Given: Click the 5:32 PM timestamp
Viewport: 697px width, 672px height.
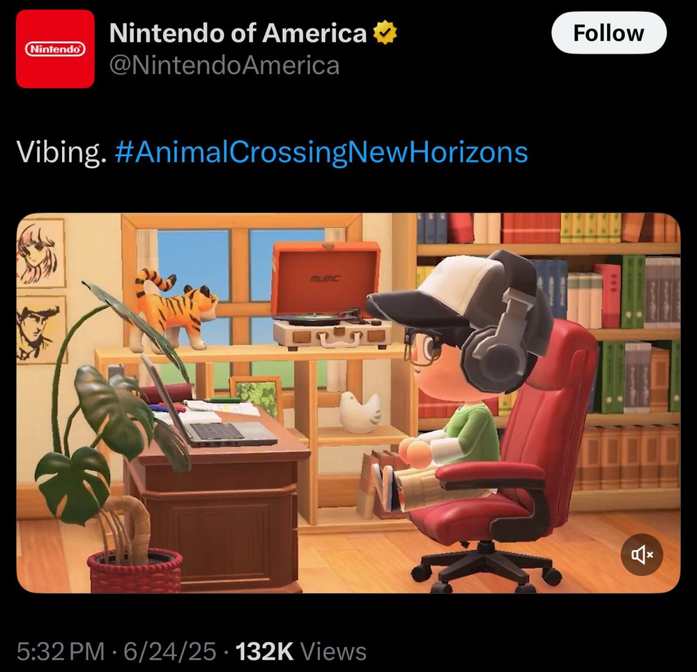Looking at the screenshot, I should pos(61,651).
